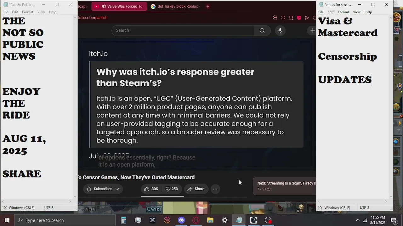Share the video using Share button
The image size is (403, 226).
pos(196,189)
